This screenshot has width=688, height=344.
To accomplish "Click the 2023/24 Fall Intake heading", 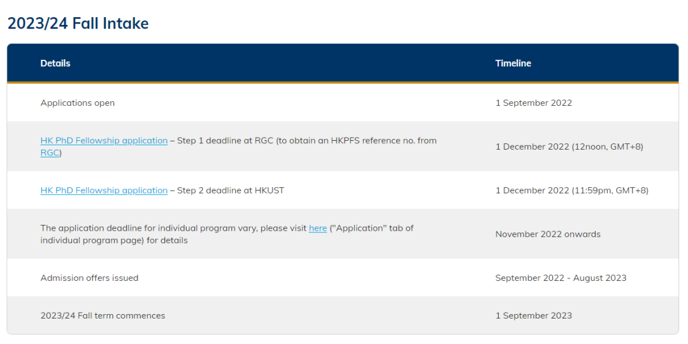I will (78, 24).
